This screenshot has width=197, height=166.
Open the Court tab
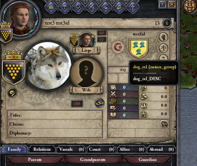coord(102,149)
